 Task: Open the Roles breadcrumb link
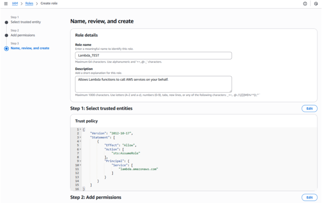29,3
